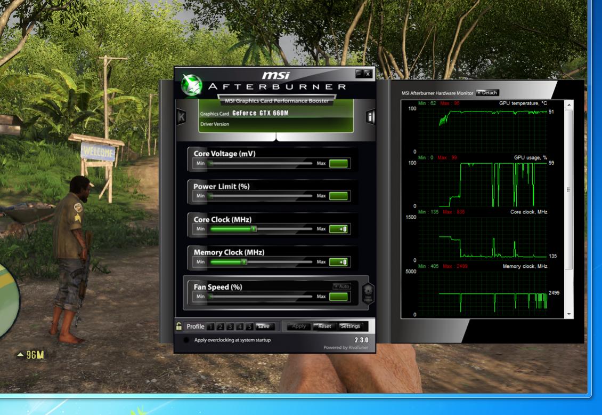Click the Fan Speed value box
Screen dimensions: 602x415
click(x=338, y=297)
